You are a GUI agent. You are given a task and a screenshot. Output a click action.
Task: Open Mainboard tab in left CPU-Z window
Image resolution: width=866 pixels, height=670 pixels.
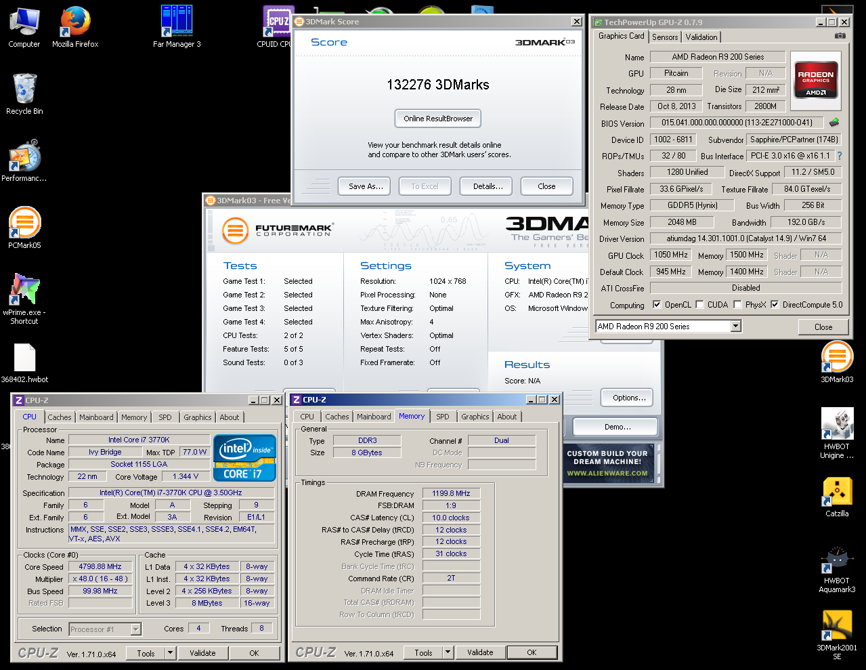(96, 417)
